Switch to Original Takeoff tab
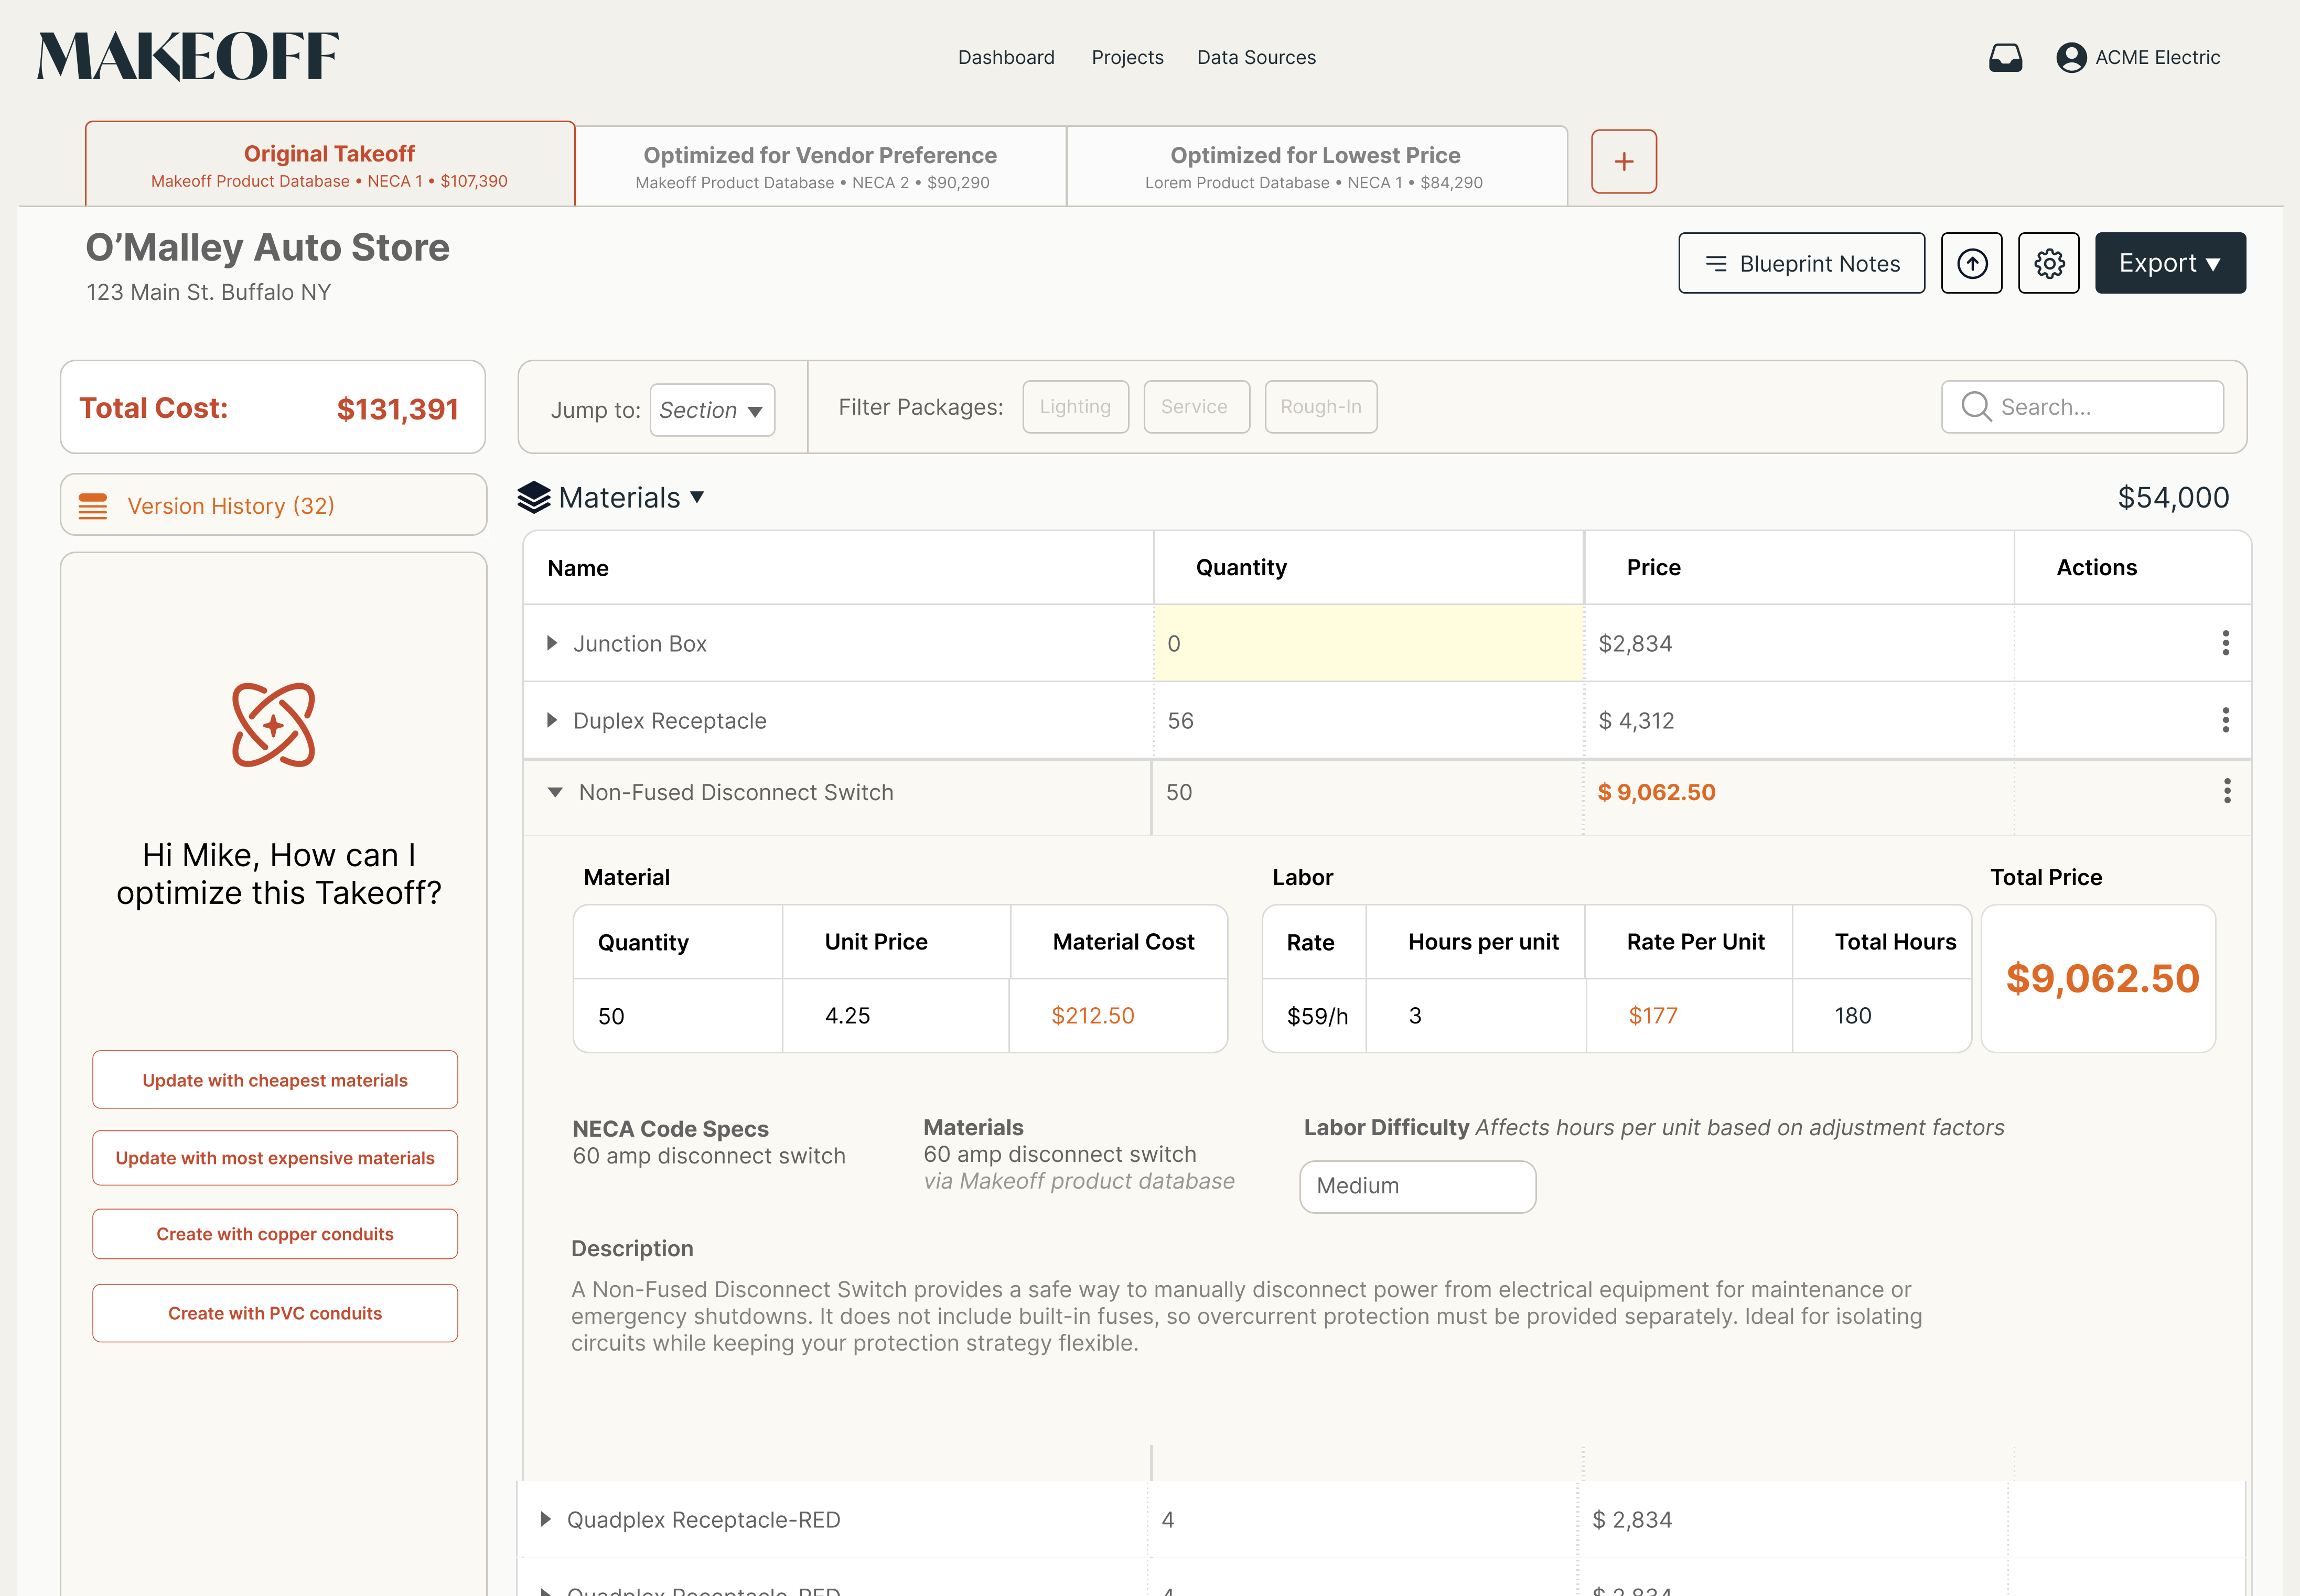The height and width of the screenshot is (1596, 2300). point(330,165)
